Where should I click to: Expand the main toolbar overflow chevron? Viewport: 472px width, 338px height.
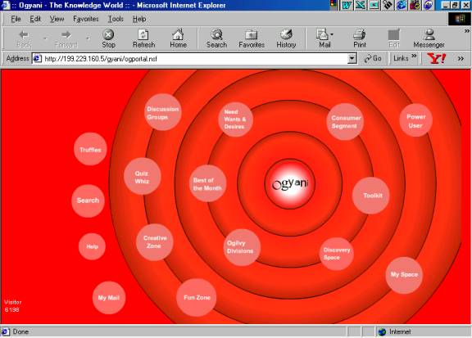tap(467, 31)
